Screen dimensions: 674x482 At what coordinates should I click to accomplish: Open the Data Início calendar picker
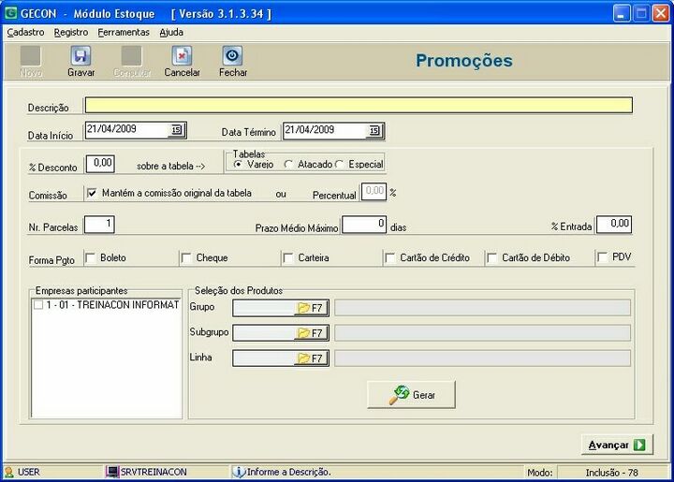click(177, 130)
